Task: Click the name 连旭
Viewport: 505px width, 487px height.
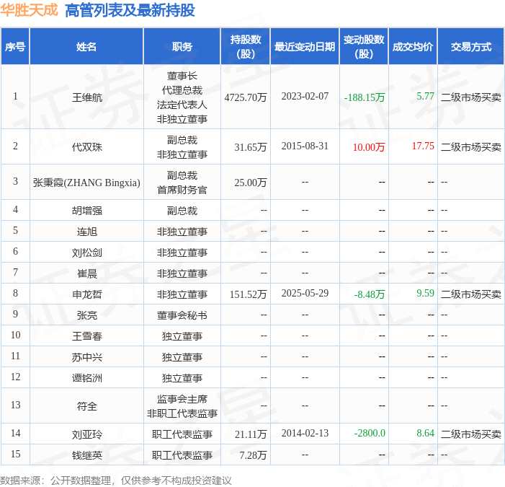Action: [87, 232]
